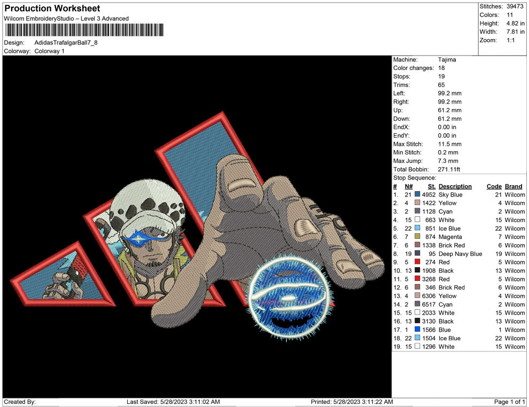Select the Black swatch with 1908 stitches

click(417, 270)
